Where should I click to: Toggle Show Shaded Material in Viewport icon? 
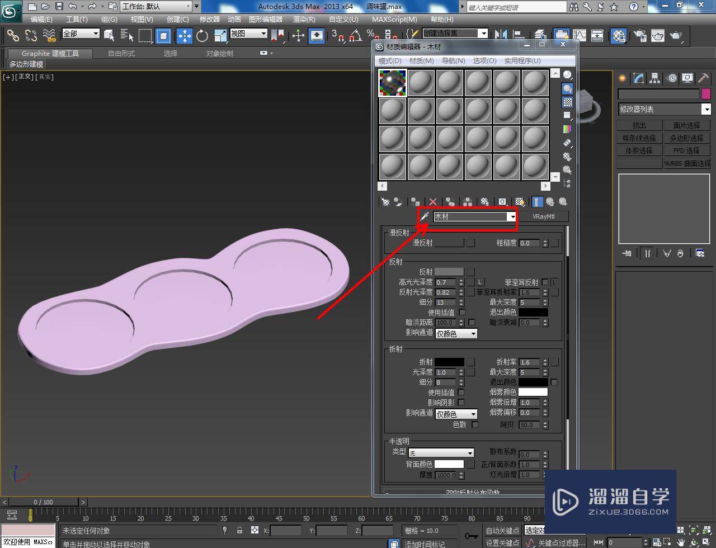(520, 202)
